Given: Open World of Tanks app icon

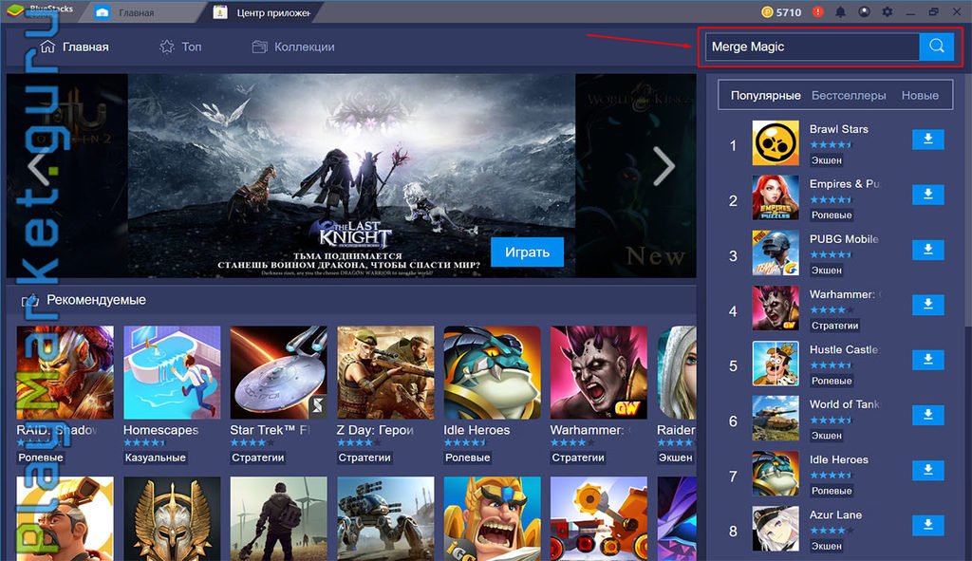Looking at the screenshot, I should click(x=776, y=419).
